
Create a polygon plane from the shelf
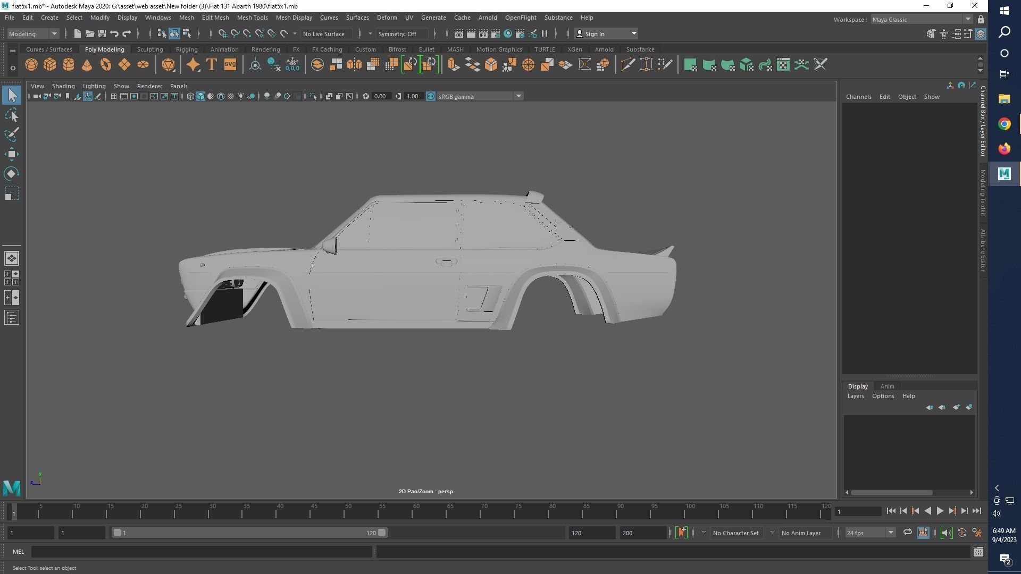tap(124, 65)
